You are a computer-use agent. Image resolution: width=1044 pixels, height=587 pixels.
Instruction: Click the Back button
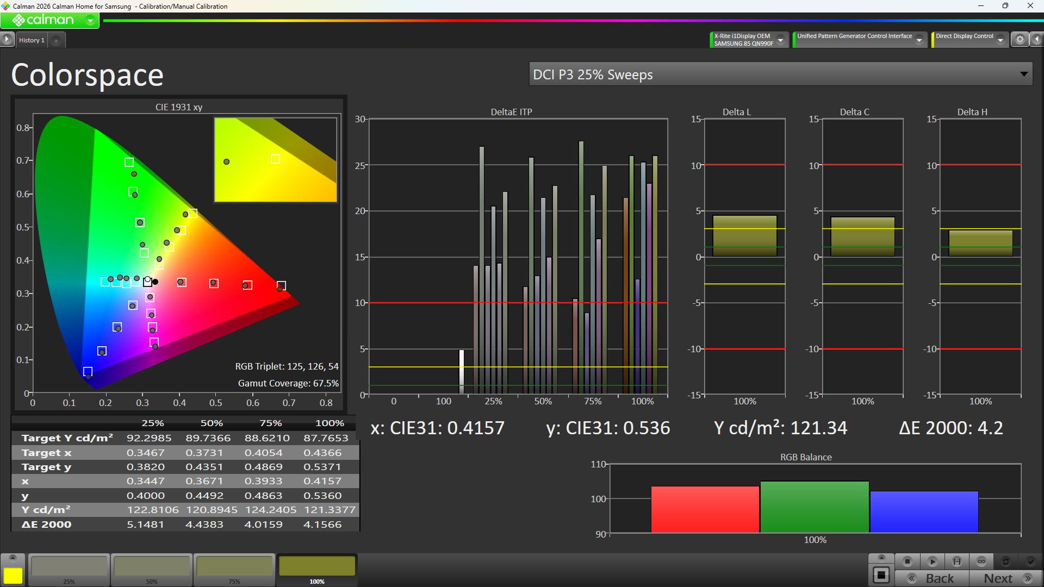tap(932, 578)
